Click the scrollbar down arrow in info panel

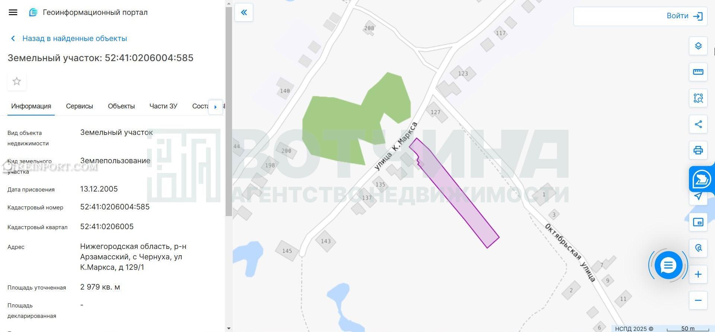click(229, 329)
